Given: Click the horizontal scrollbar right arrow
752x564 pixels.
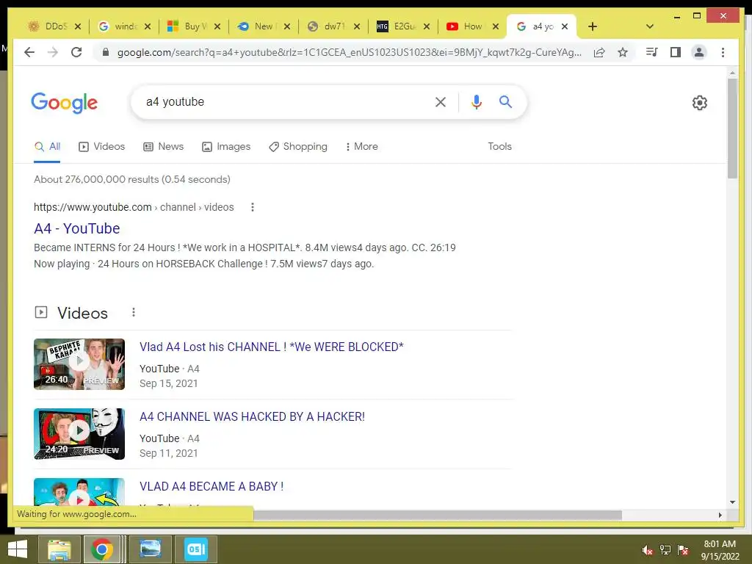Looking at the screenshot, I should tap(720, 515).
